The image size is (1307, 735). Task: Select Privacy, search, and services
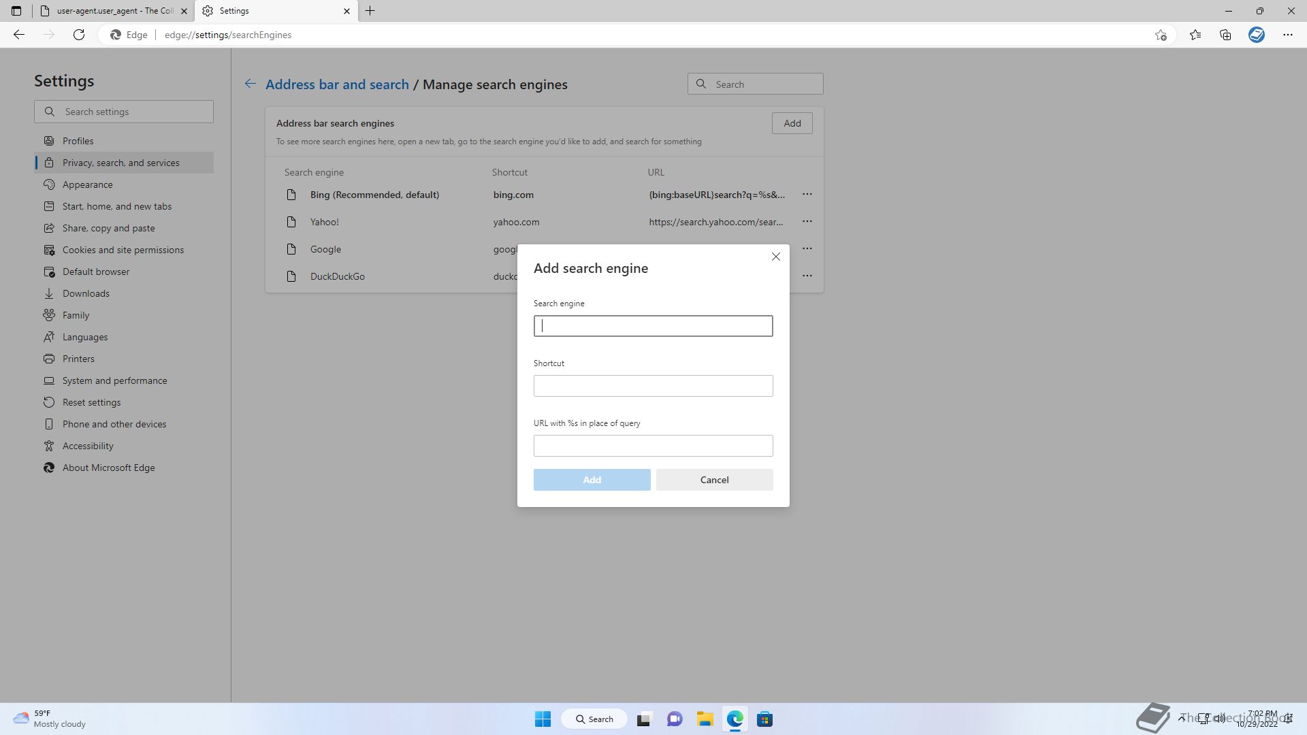[x=124, y=163]
